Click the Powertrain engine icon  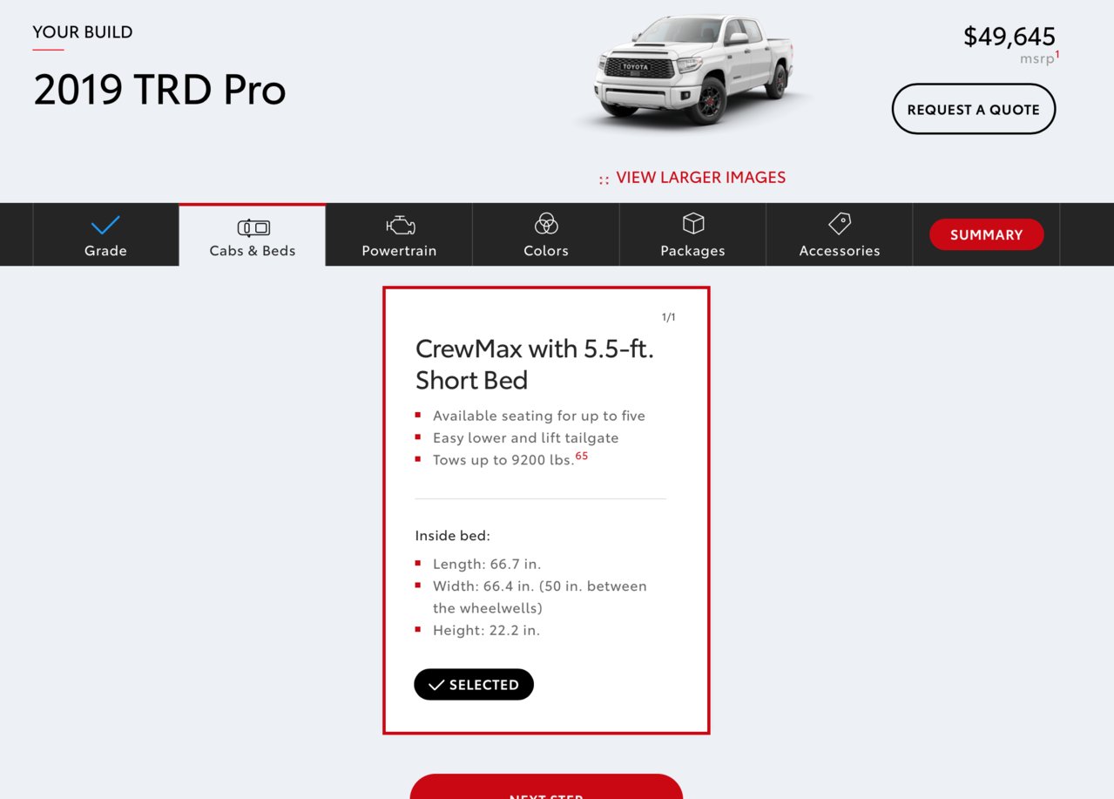coord(400,225)
